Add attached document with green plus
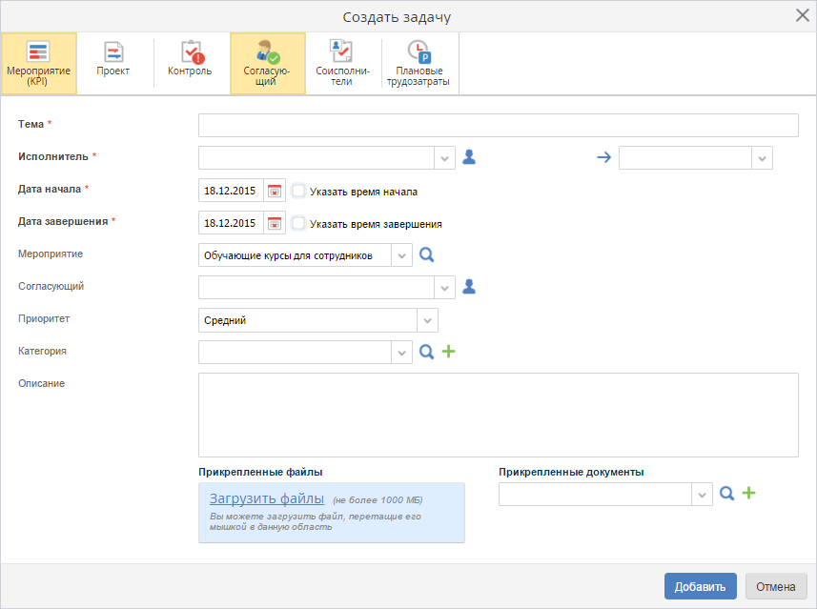Viewport: 817px width, 609px height. 748,494
